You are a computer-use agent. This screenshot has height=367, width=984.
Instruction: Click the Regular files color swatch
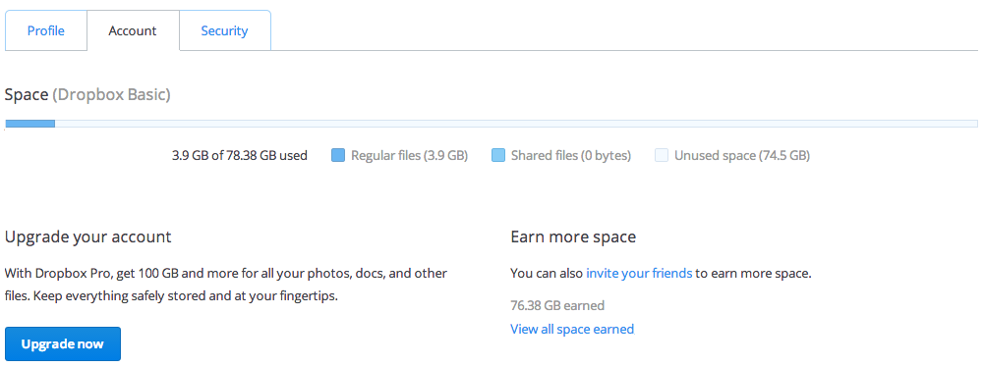tap(337, 155)
